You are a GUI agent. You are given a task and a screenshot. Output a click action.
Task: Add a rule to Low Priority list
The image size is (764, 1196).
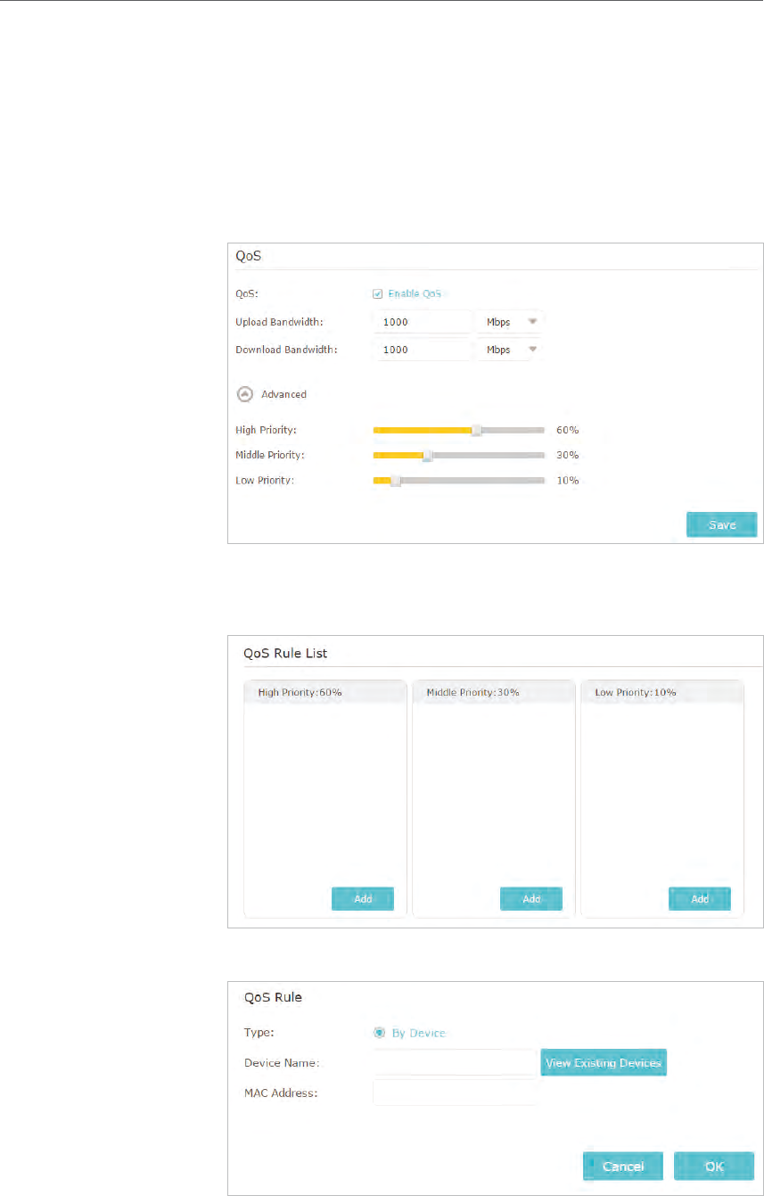700,899
